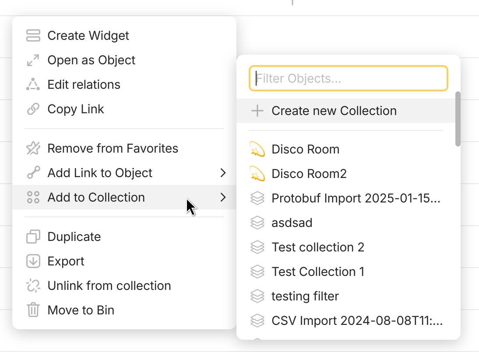
Task: Expand the Add Link to Object submenu arrow
Action: click(223, 173)
